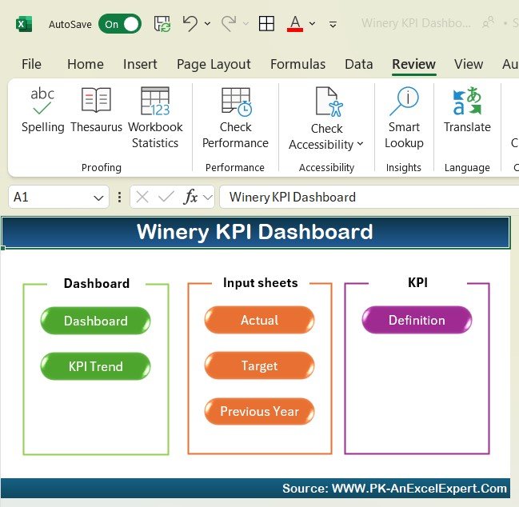Screen dimensions: 519x507
Task: Click the Insert Function fx icon
Action: tap(190, 198)
